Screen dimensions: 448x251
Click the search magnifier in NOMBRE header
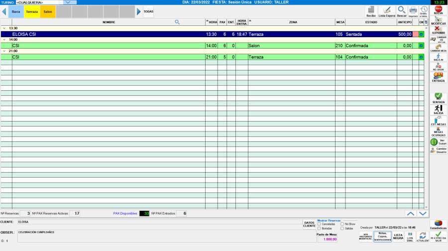pyautogui.click(x=177, y=22)
